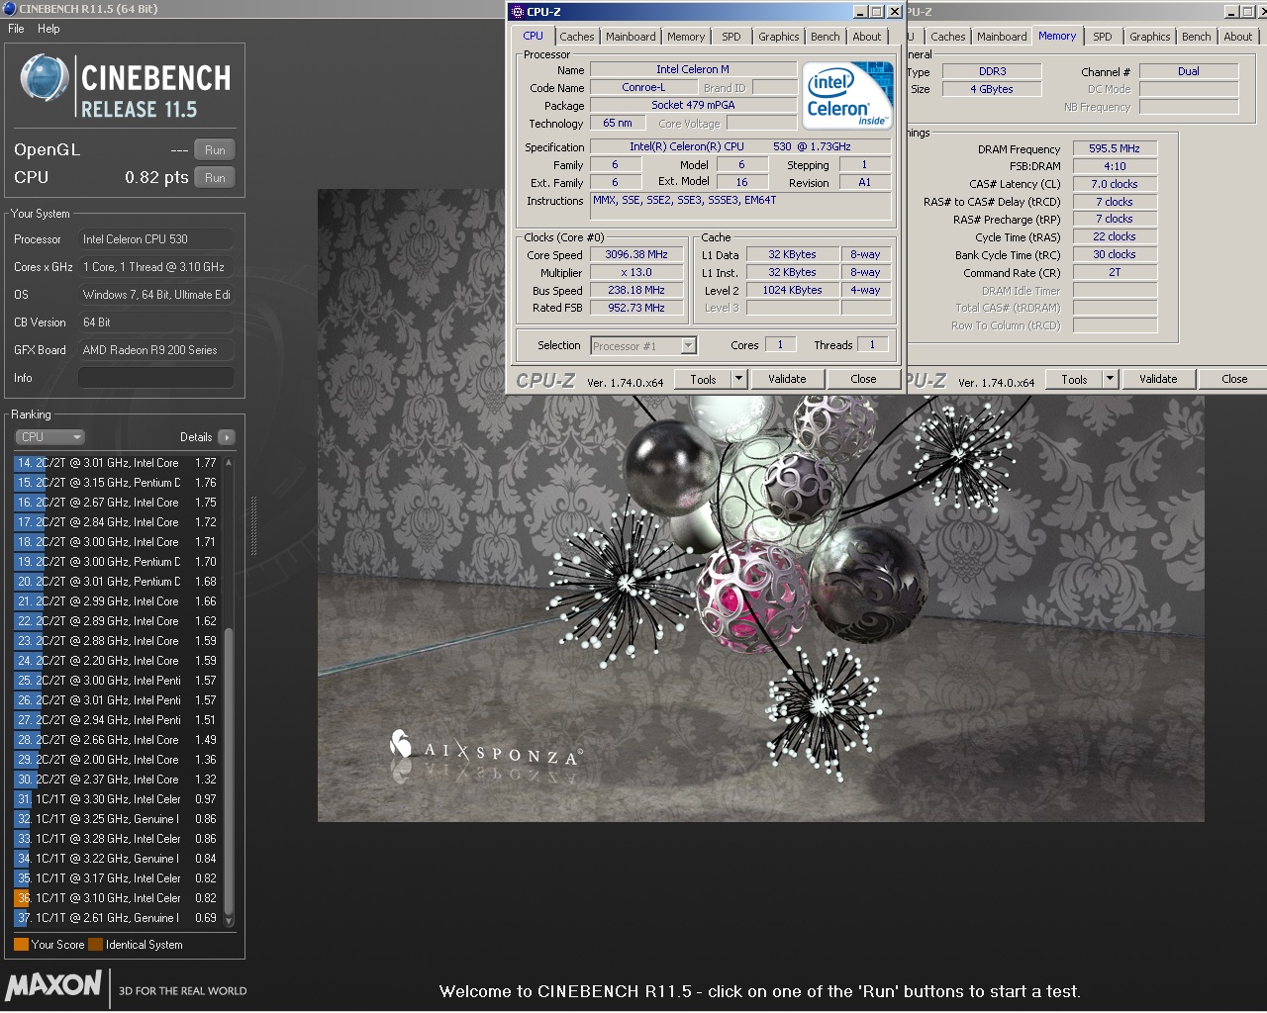Screen dimensions: 1267x1013
Task: Click the CPU-Z title bar icon
Action: coord(517,12)
